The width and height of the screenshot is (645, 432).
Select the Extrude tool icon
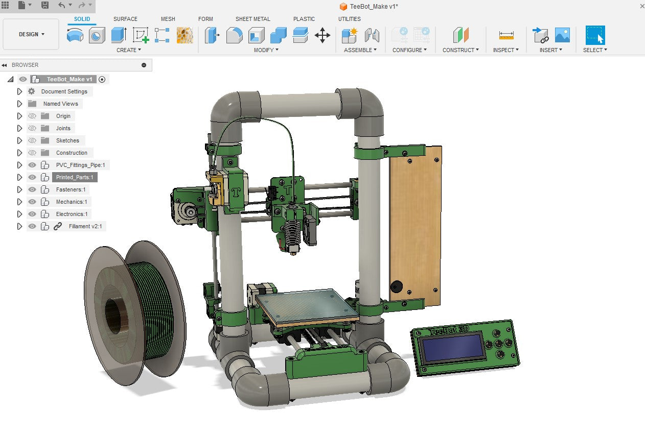(119, 35)
